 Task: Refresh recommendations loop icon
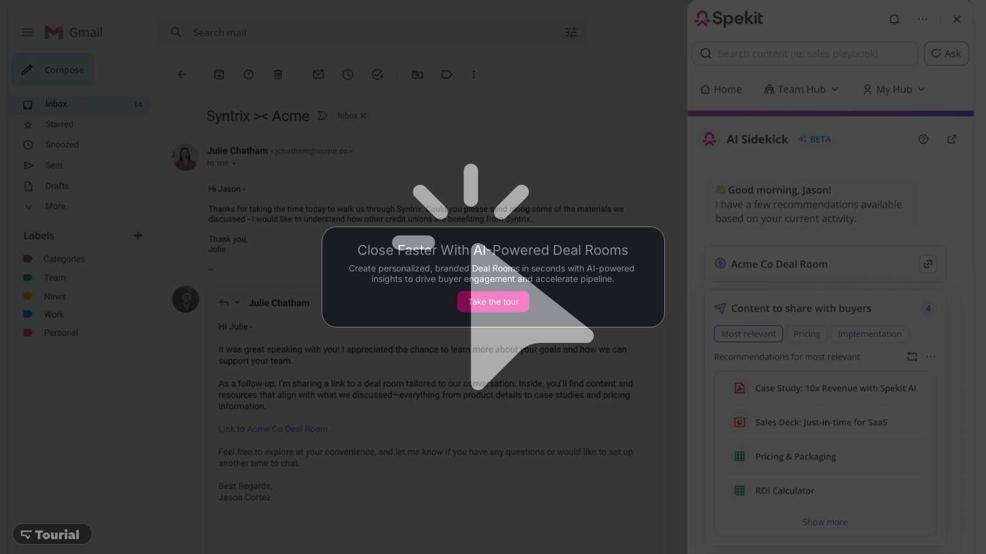pyautogui.click(x=912, y=356)
